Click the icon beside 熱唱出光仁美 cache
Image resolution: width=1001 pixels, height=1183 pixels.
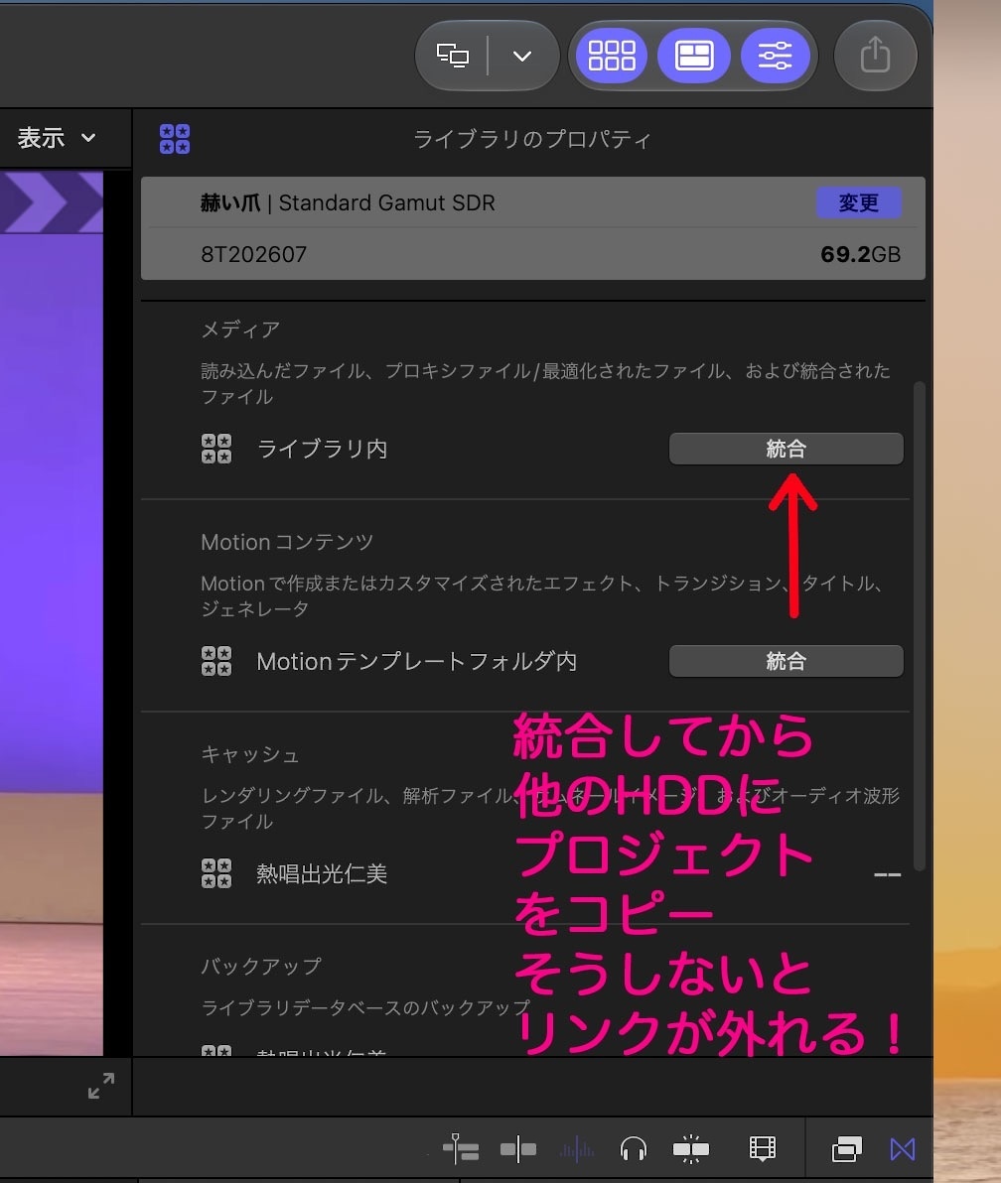(215, 873)
